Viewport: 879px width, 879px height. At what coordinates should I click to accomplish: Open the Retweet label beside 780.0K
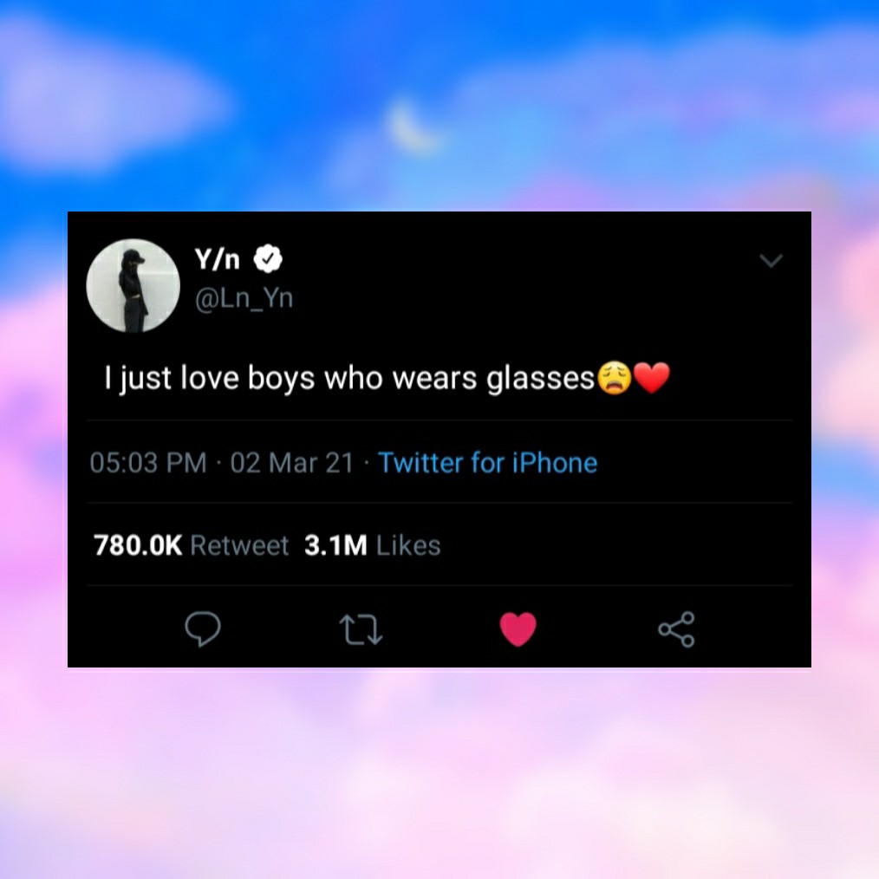click(239, 545)
